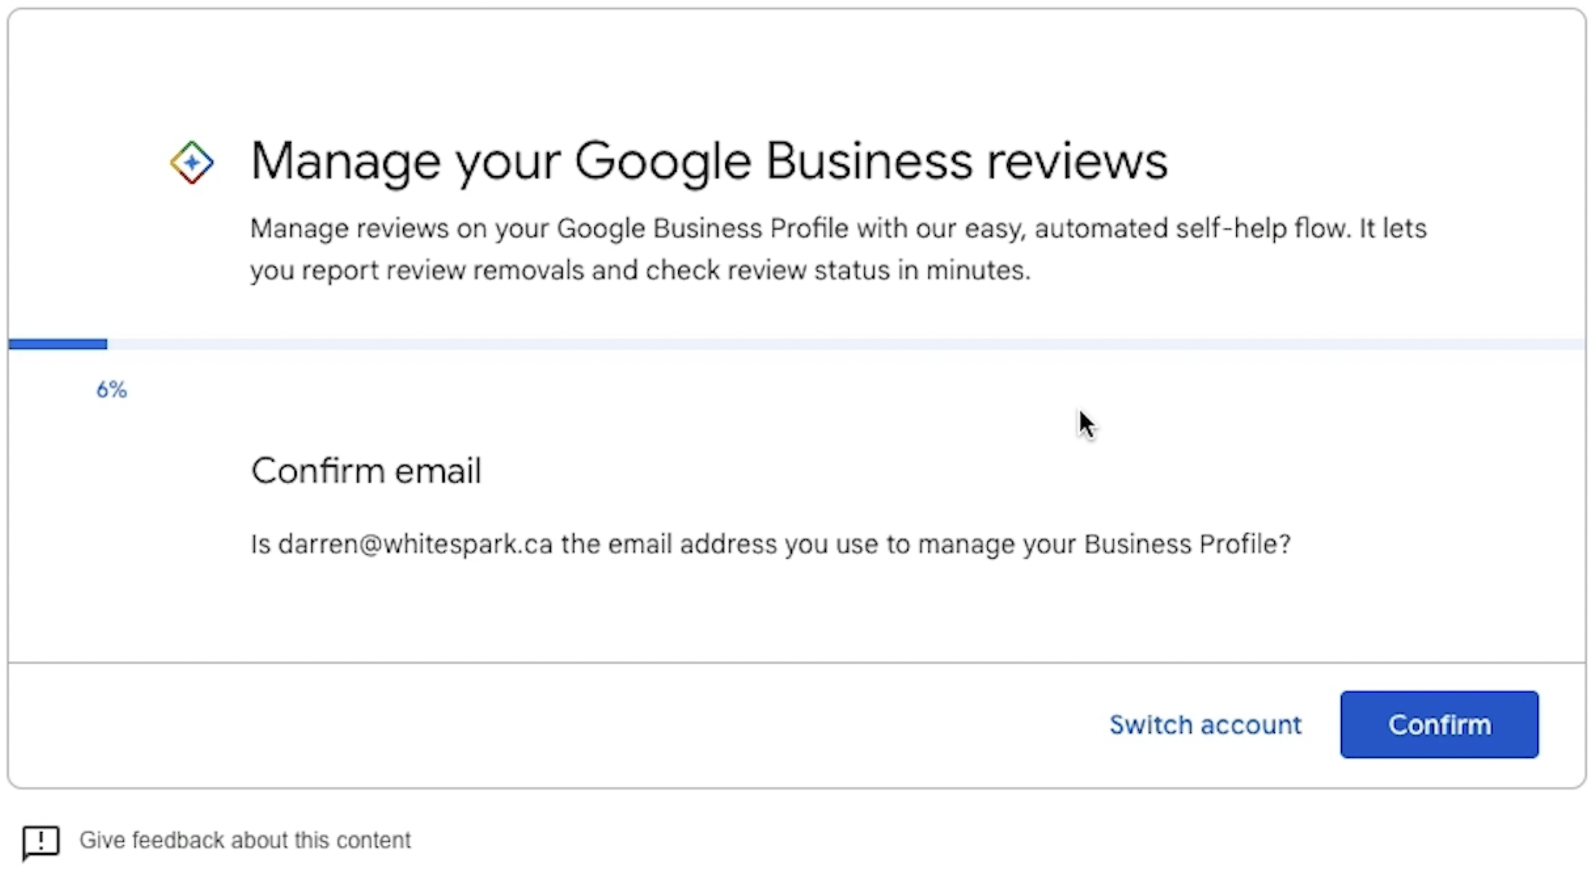Select the Confirm email heading
The height and width of the screenshot is (875, 1595).
click(x=366, y=471)
